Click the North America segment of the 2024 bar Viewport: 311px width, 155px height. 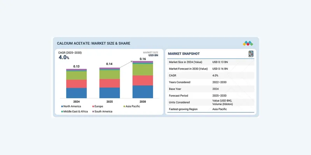76,93
